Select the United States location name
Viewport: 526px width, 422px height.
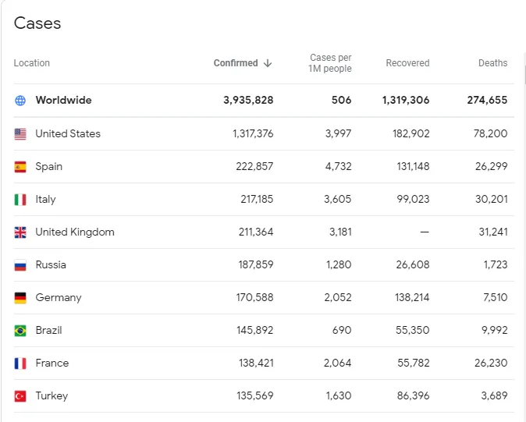tap(68, 133)
